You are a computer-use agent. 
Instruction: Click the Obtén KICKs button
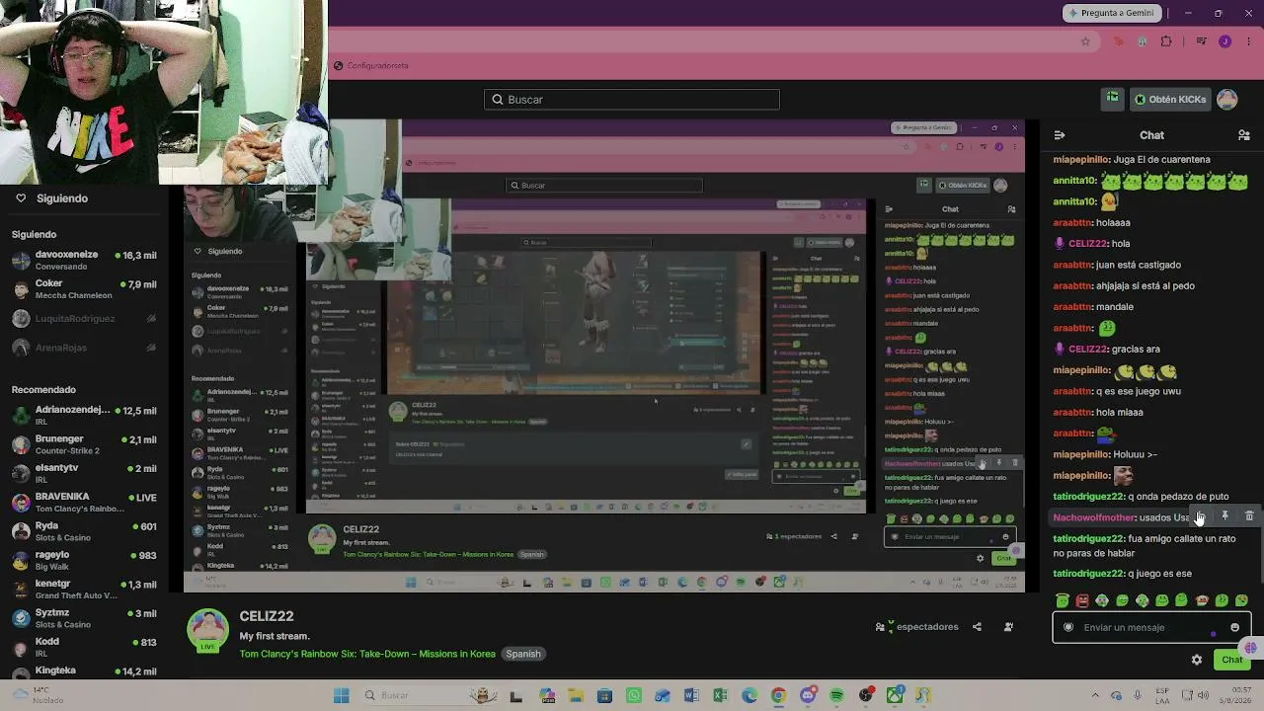1170,99
